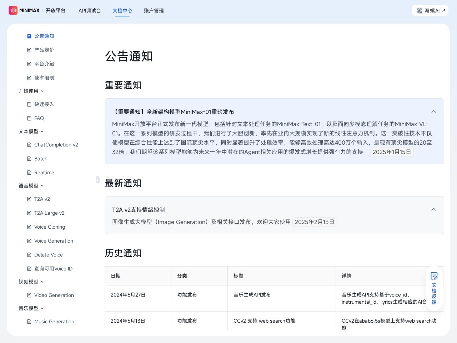Click the 历史通知 section heading

[x=123, y=253]
